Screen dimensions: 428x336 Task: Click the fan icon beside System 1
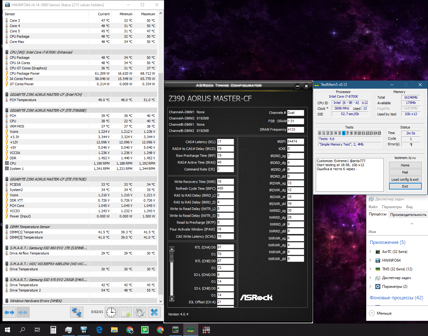(x=7, y=169)
